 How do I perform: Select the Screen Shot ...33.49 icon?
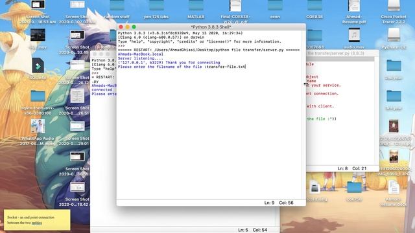77,35
